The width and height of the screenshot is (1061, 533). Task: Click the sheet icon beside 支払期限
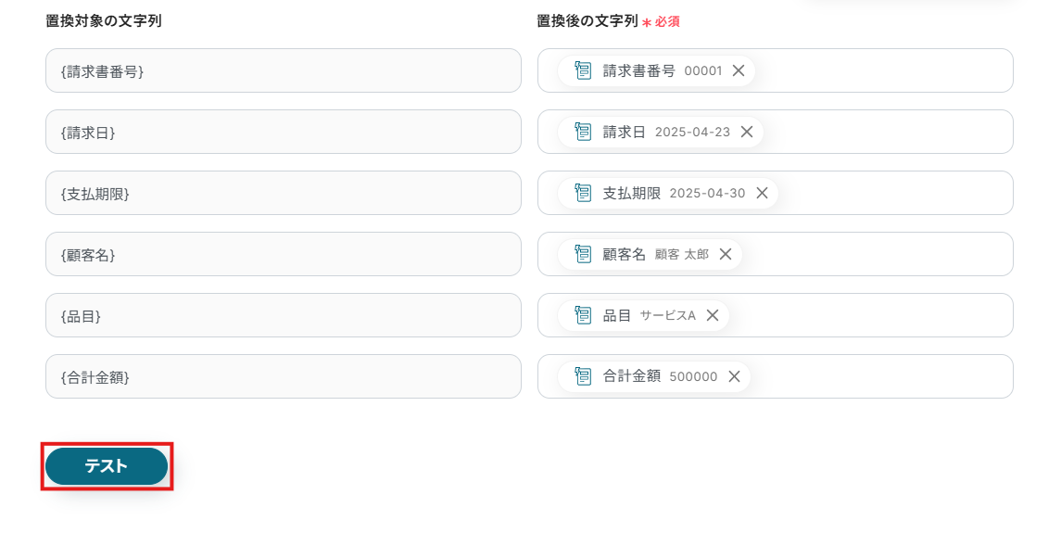583,192
